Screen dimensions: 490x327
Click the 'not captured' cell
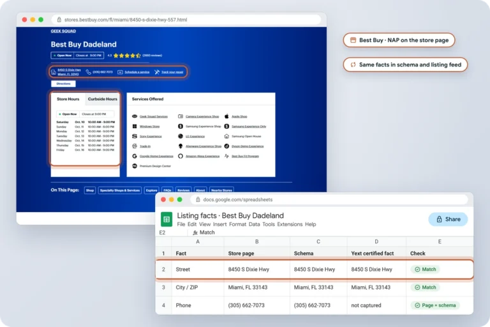[376, 305]
